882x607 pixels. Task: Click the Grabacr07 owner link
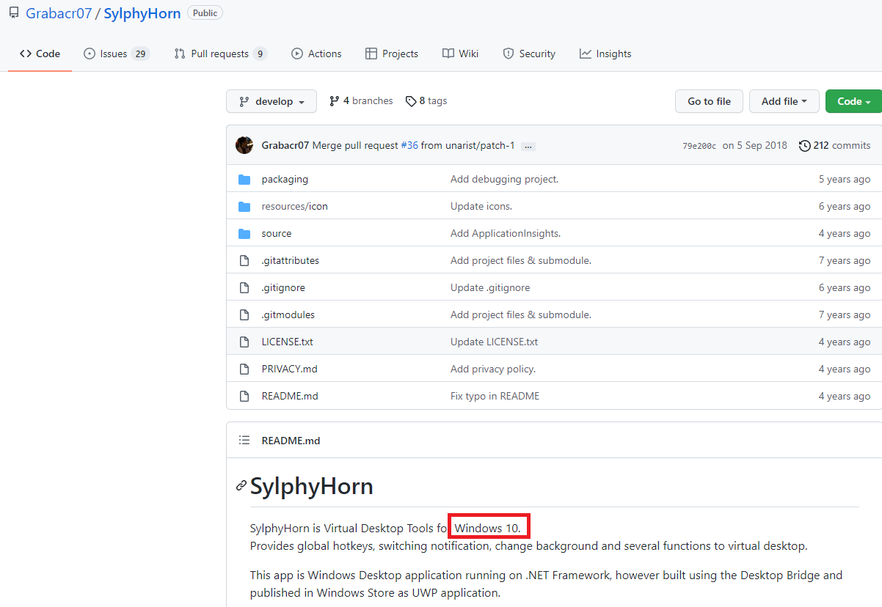coord(59,13)
